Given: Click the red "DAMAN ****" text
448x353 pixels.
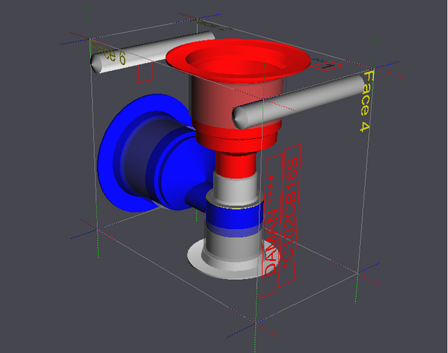Looking at the screenshot, I should click(x=270, y=225).
